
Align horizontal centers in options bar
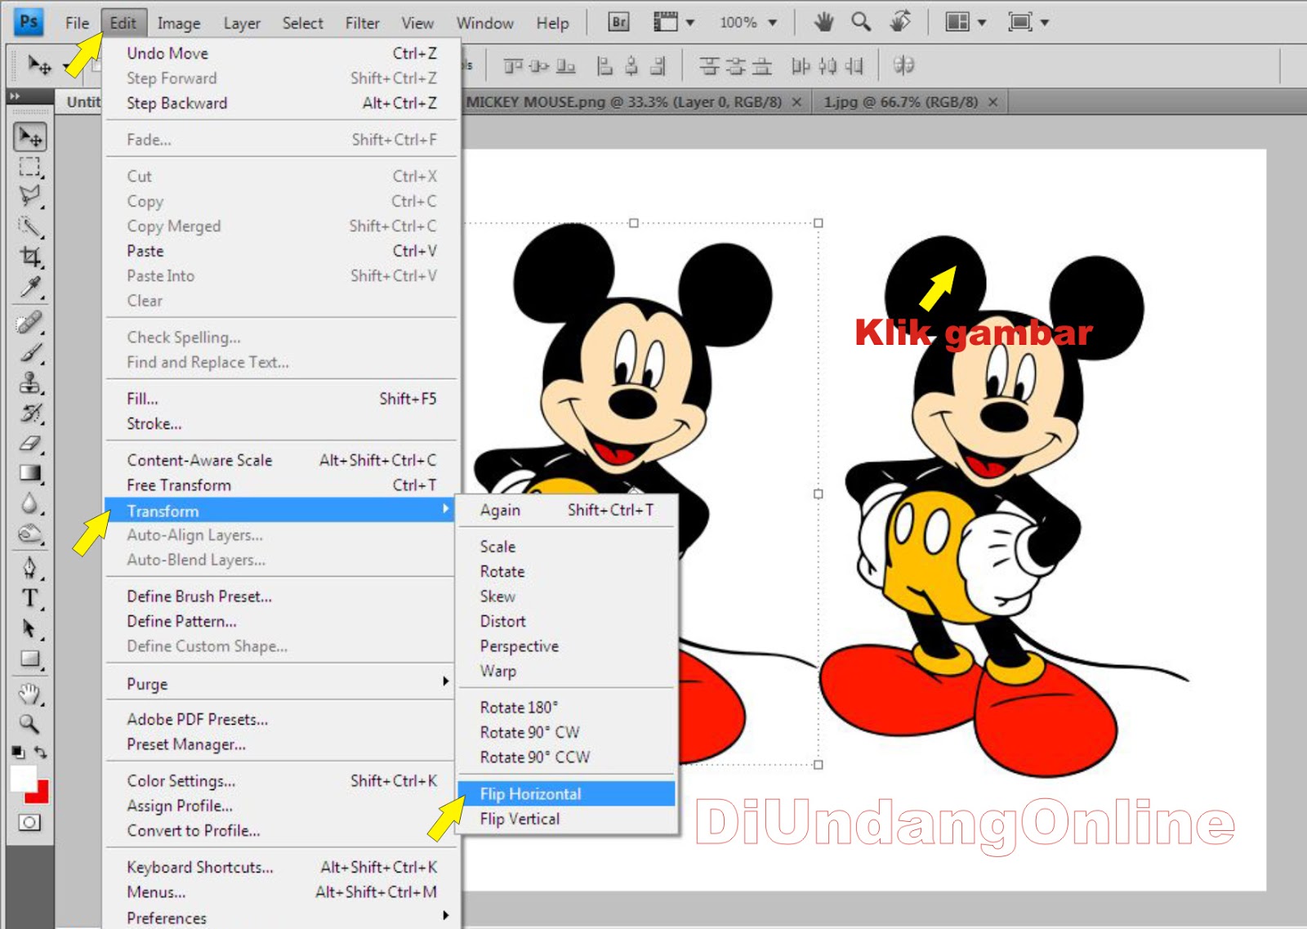point(631,65)
